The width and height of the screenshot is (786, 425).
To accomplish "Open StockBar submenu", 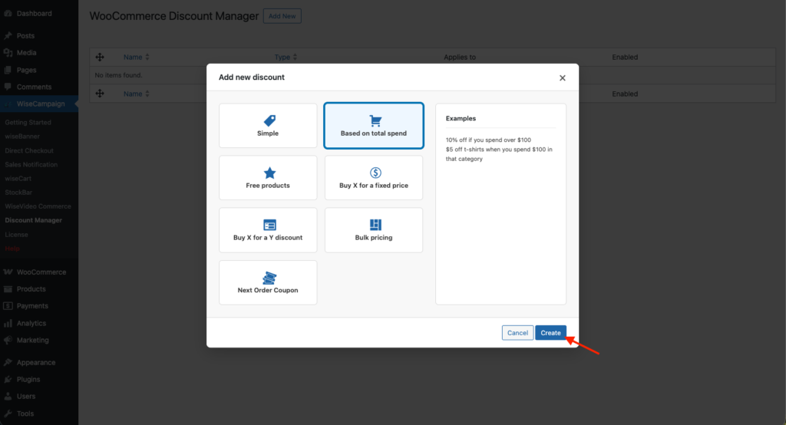I will (x=18, y=193).
